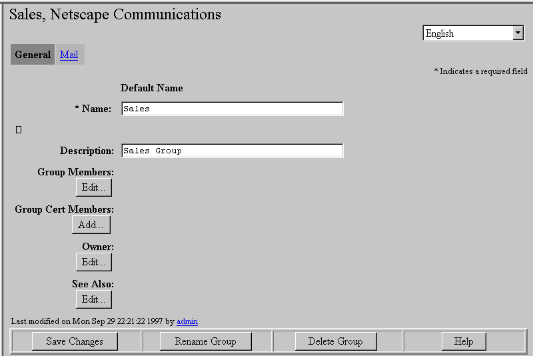Click the Group Members label
Screen dimensions: 533x356
[75, 172]
